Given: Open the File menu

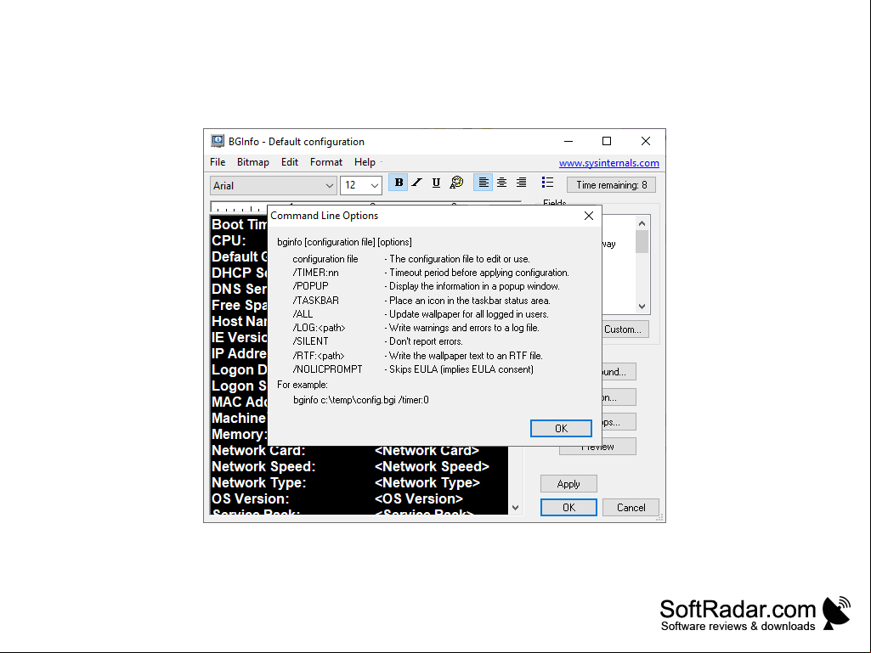Looking at the screenshot, I should click(x=218, y=162).
